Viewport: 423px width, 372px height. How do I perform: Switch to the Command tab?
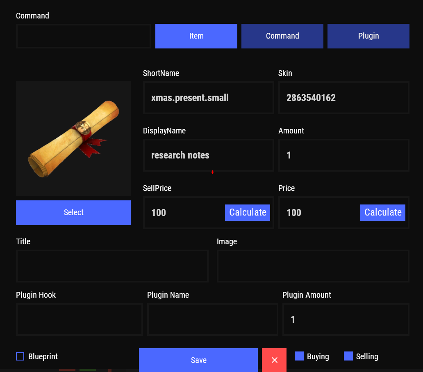point(282,36)
